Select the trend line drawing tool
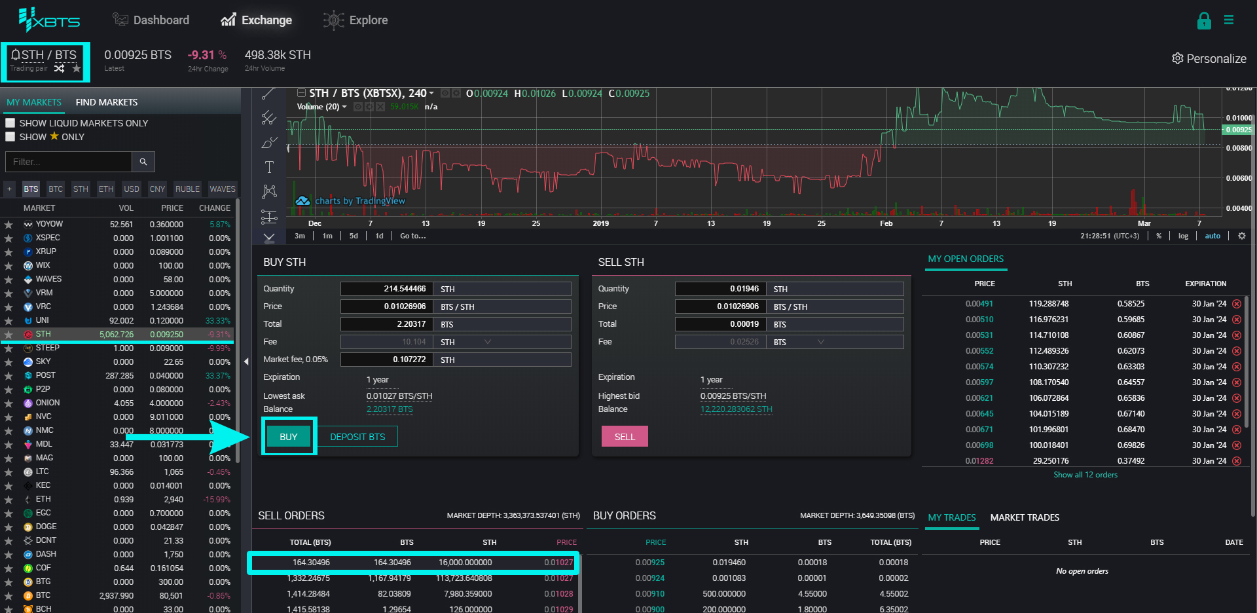 (268, 94)
